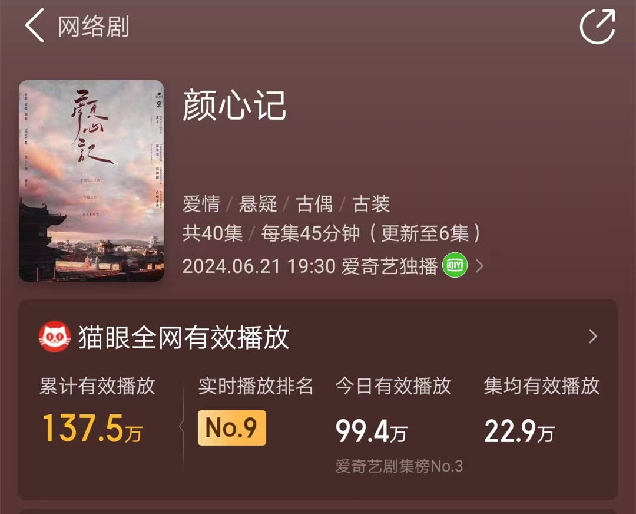
Task: Expand the 猫眼全网有效播放 section chevron
Action: [592, 337]
